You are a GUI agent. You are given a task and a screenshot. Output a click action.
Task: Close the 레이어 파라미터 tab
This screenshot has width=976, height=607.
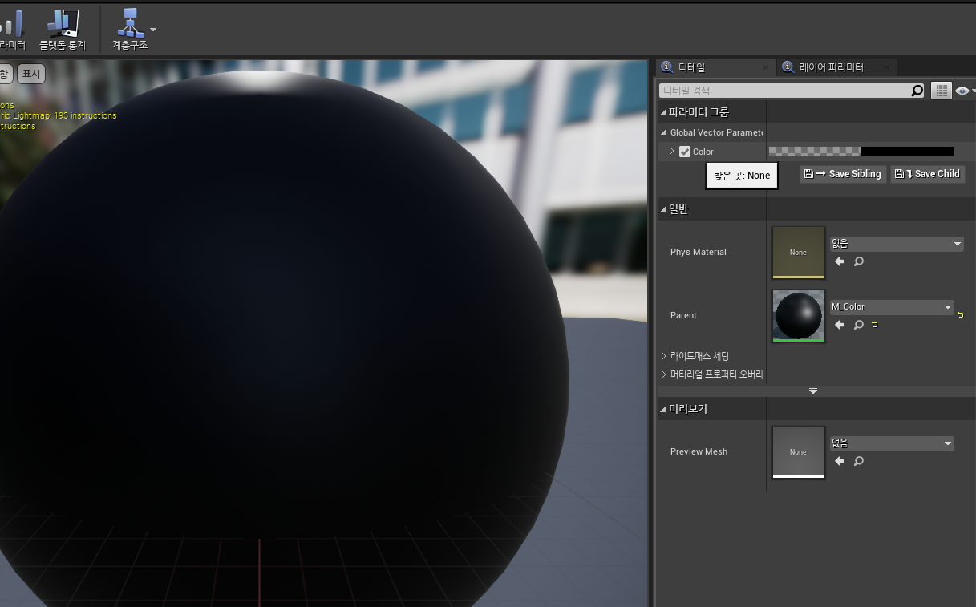pos(886,67)
